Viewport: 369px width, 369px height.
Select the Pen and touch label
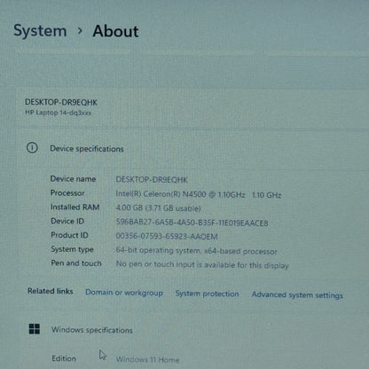tap(76, 263)
